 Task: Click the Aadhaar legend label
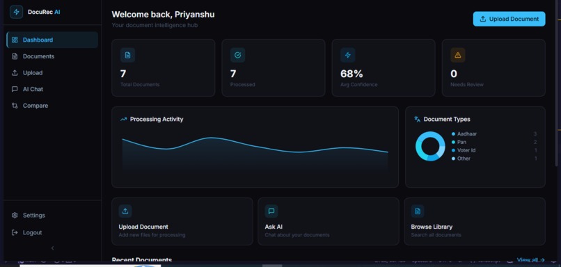[x=467, y=134]
